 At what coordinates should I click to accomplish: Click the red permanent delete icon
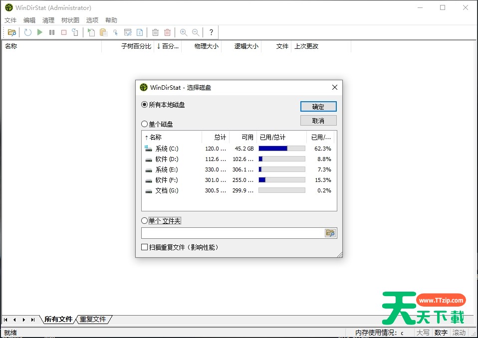[167, 32]
